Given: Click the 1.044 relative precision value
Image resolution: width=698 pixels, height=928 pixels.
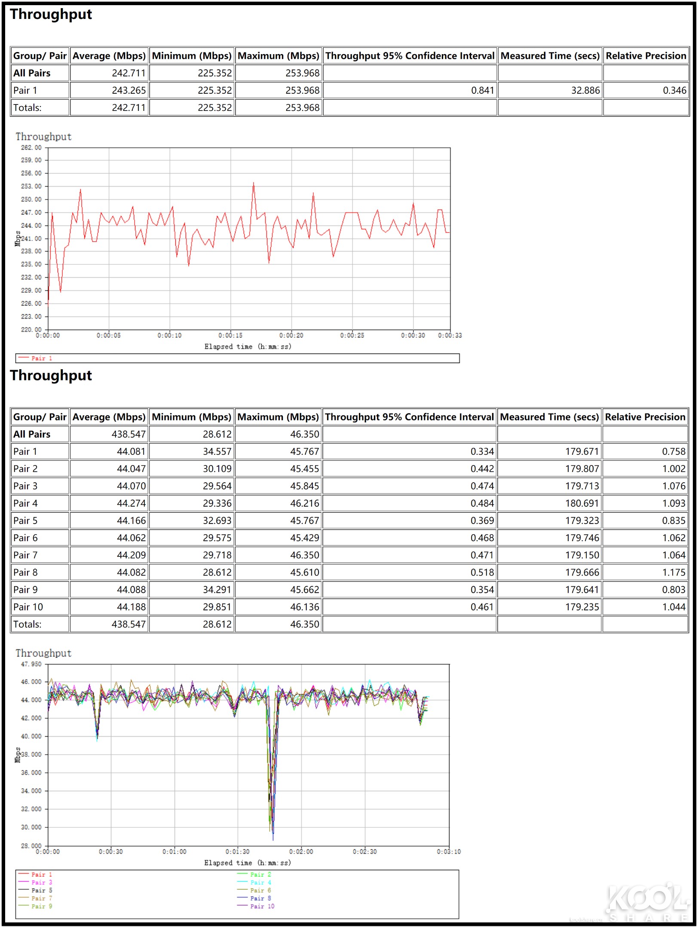Looking at the screenshot, I should 674,607.
